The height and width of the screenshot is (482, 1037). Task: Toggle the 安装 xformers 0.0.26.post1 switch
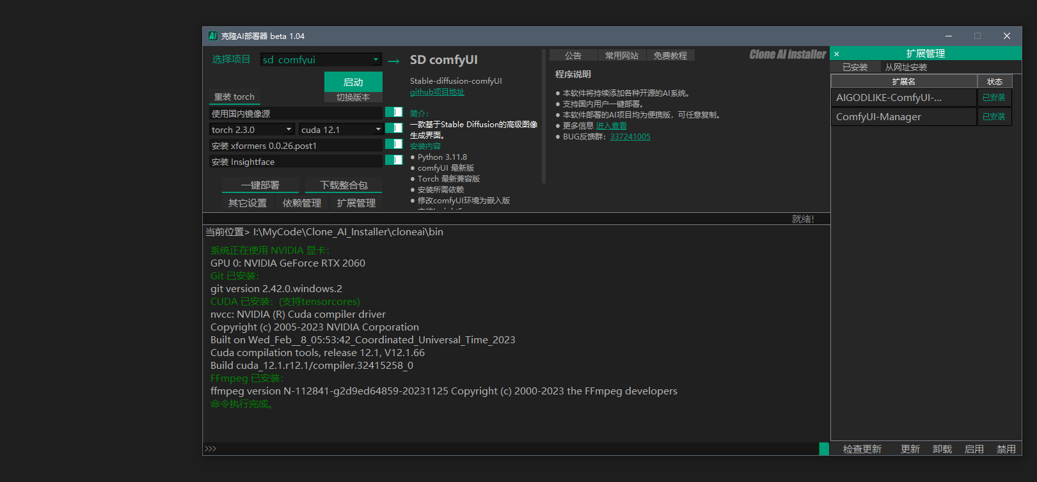pyautogui.click(x=393, y=144)
